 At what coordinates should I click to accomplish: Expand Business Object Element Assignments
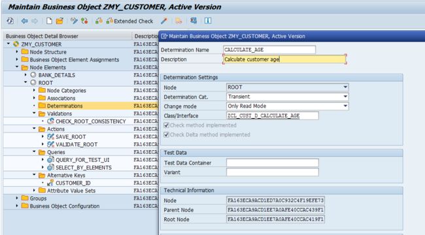[x=17, y=59]
